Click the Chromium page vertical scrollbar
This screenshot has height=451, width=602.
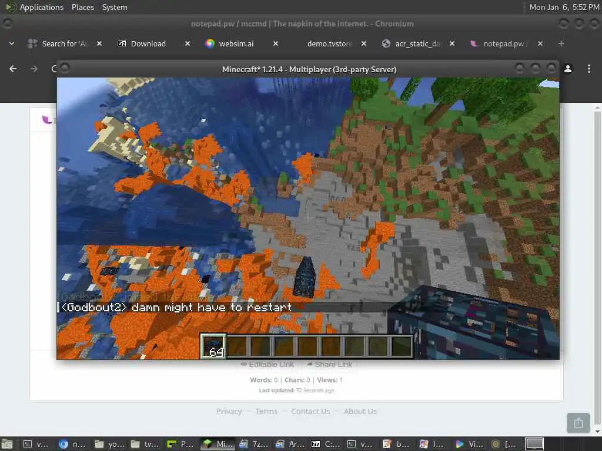[x=597, y=268]
